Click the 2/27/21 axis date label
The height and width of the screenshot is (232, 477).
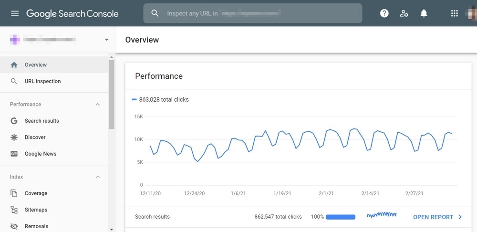click(x=414, y=193)
